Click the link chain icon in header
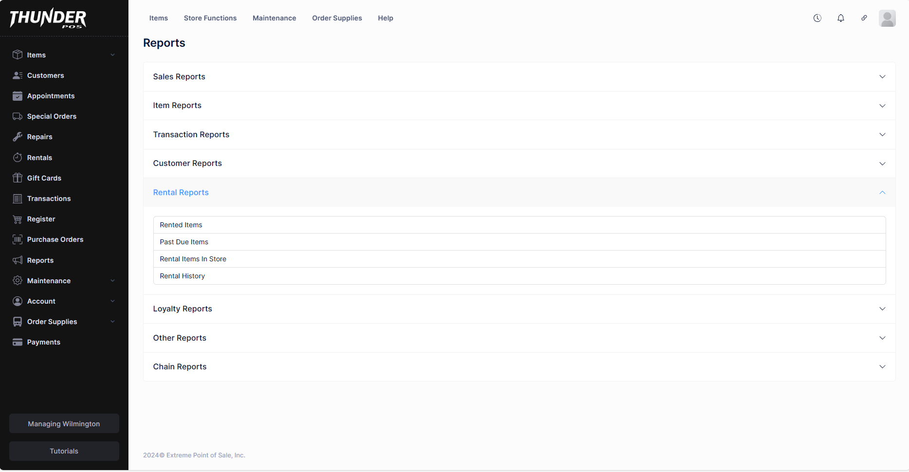 coord(864,18)
